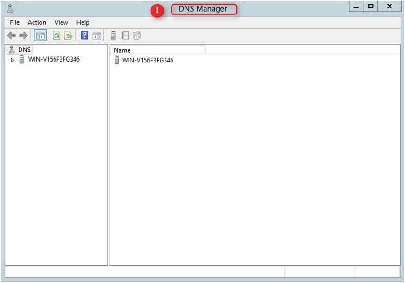This screenshot has width=405, height=283.
Task: Close the DNS Manager window
Action: pyautogui.click(x=390, y=7)
